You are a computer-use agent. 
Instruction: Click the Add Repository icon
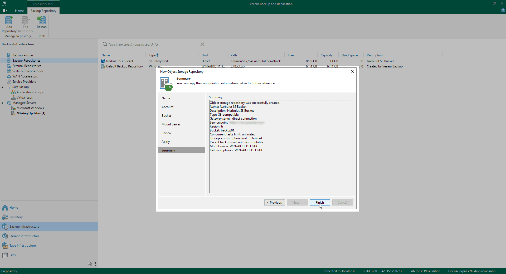point(9,21)
